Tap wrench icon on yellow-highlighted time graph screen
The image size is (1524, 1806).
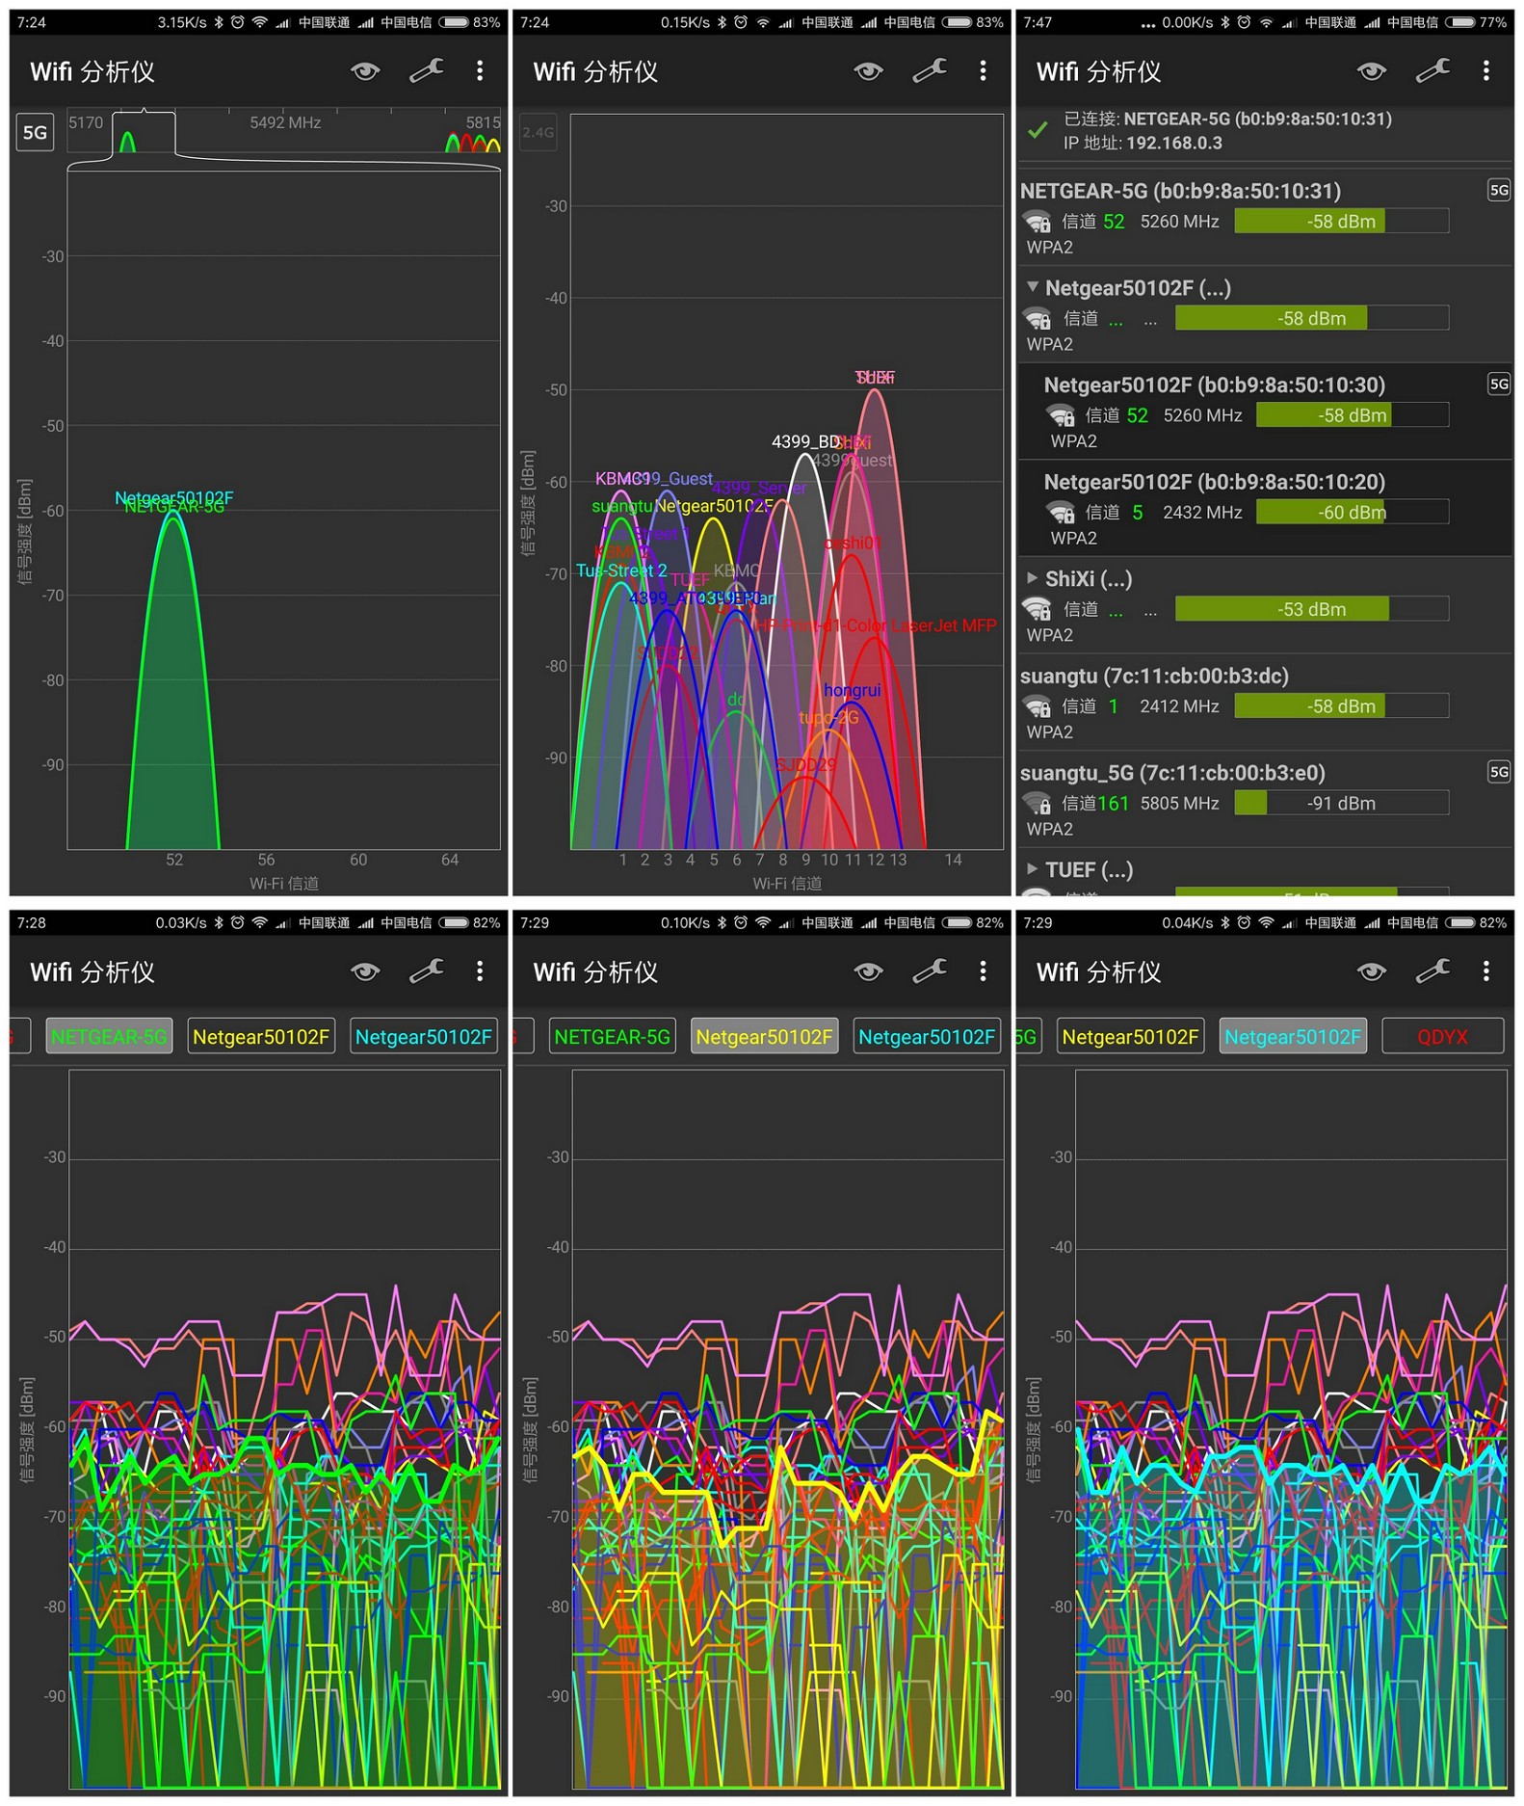coord(930,971)
